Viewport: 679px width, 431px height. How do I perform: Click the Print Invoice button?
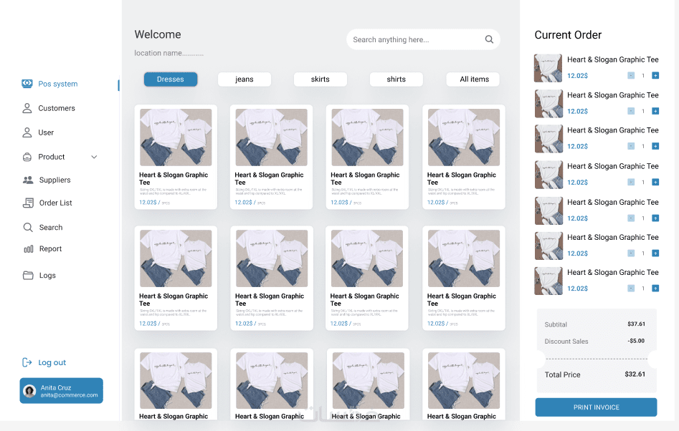[596, 407]
